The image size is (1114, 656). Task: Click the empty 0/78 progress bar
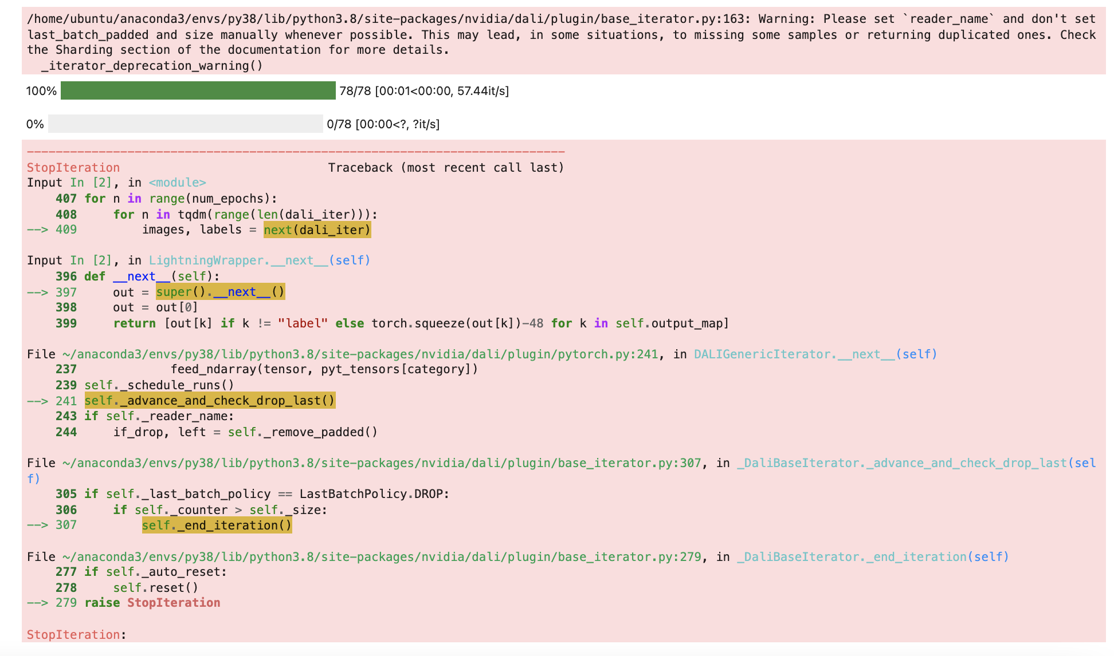tap(185, 124)
